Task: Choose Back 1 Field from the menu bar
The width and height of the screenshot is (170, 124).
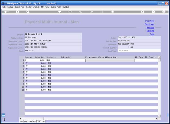Action: (19, 7)
